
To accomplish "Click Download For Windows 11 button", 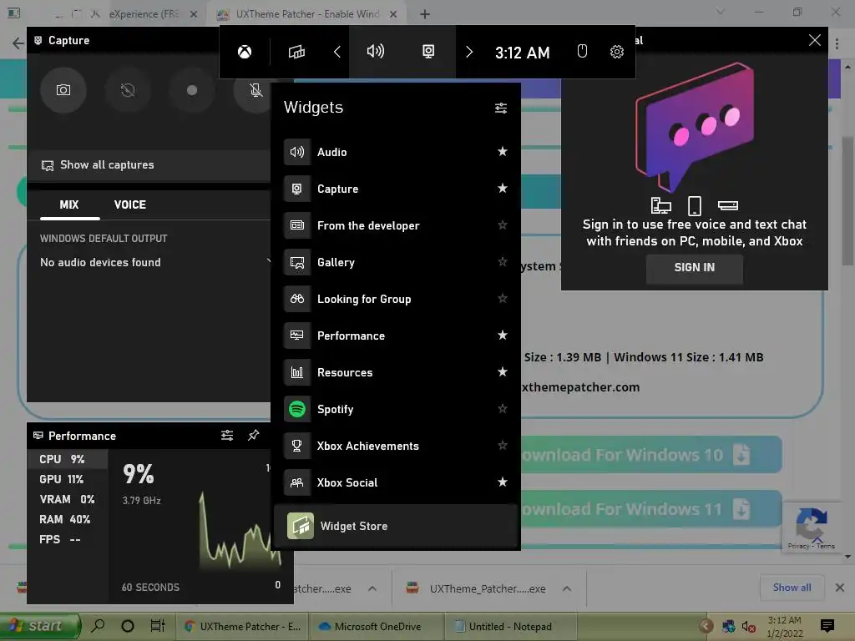I will [651, 509].
